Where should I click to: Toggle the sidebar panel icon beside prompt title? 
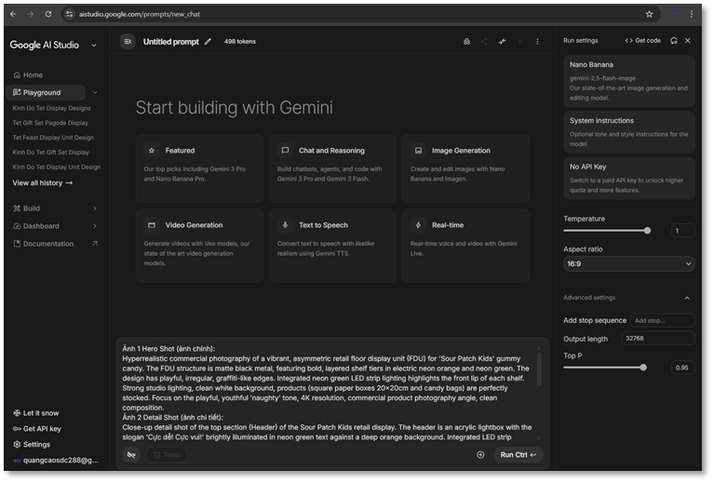[x=128, y=42]
